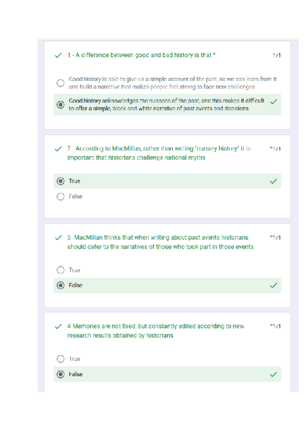This screenshot has height=434, width=307.
Task: Select the False radio button in question 2
Action: click(60, 197)
